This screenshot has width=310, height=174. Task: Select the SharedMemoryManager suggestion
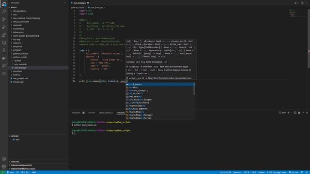160,115
